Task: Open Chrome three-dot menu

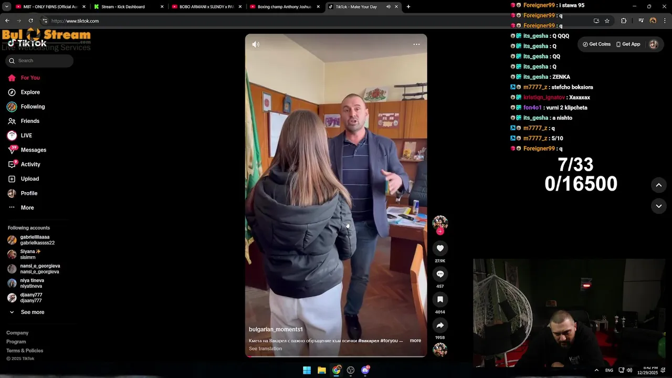Action: click(x=665, y=21)
